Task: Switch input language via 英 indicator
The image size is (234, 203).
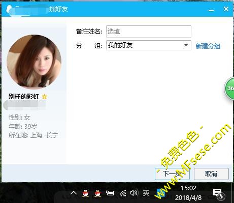Action: [146, 193]
